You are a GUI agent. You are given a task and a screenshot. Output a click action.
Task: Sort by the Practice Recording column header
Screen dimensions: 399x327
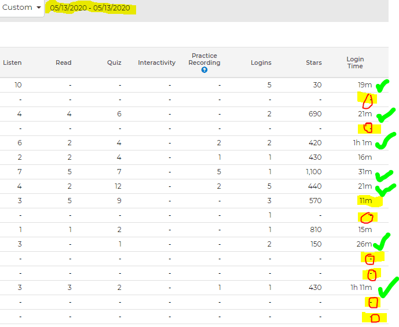[204, 59]
